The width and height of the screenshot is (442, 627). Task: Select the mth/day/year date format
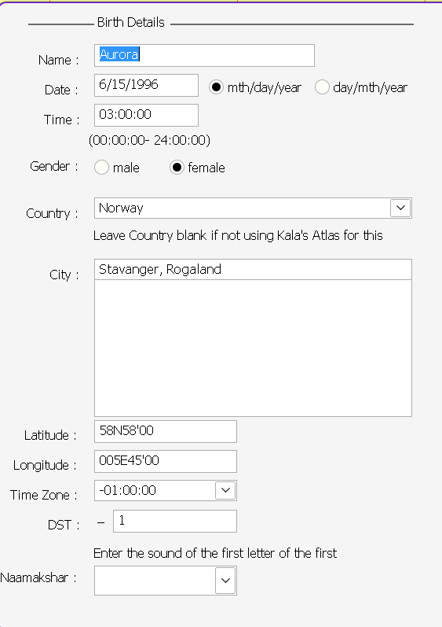[x=216, y=87]
